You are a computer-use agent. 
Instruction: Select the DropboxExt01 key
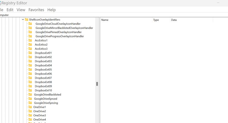coord(43,53)
